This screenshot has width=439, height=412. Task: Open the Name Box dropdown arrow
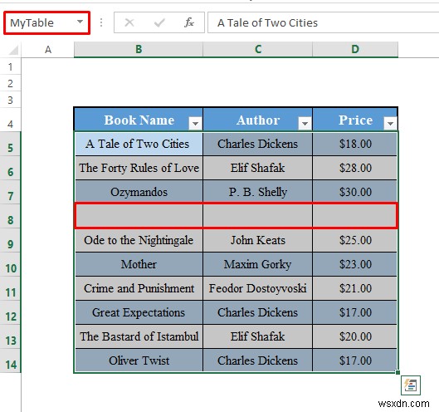[80, 22]
